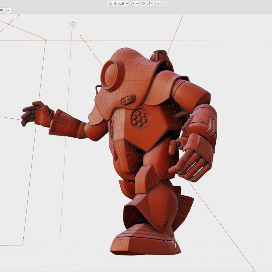Click the orange origin dot on the helmet
The image size is (272, 272).
pos(137,64)
